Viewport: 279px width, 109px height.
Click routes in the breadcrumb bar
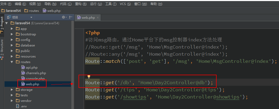pos(34,11)
